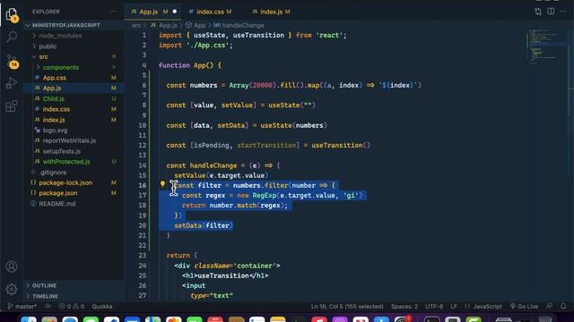
Task: Click the EXPLORER panel title
Action: pos(46,12)
